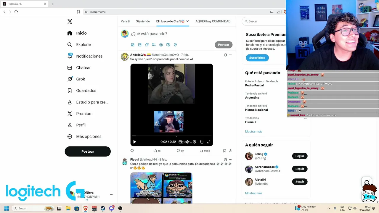
Task: Click Grok icon on AndrésG's post
Action: tap(225, 55)
